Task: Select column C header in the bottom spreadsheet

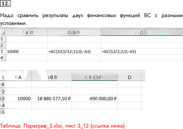Action: (x=95, y=77)
